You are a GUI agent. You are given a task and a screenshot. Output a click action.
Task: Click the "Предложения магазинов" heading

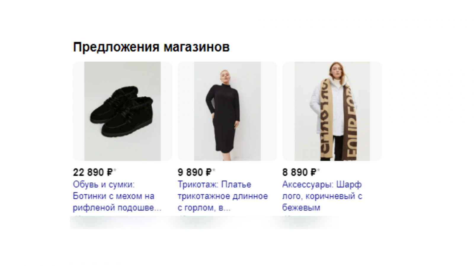point(151,47)
